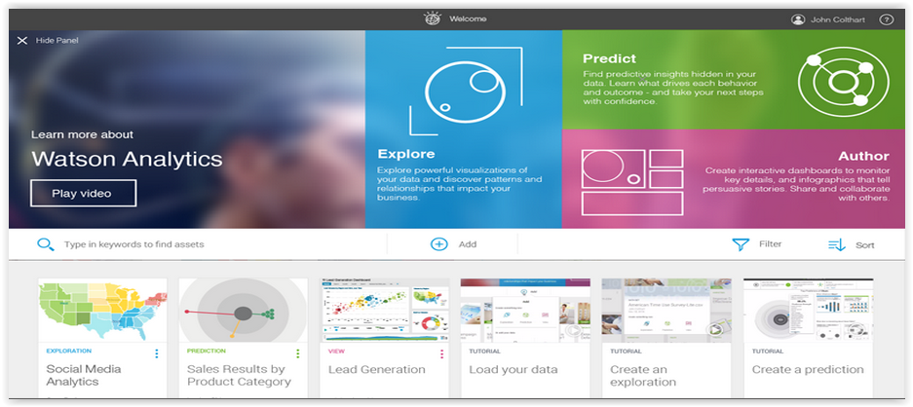This screenshot has width=913, height=407.
Task: Open Lead Generation dashboard thumbnail
Action: click(385, 310)
